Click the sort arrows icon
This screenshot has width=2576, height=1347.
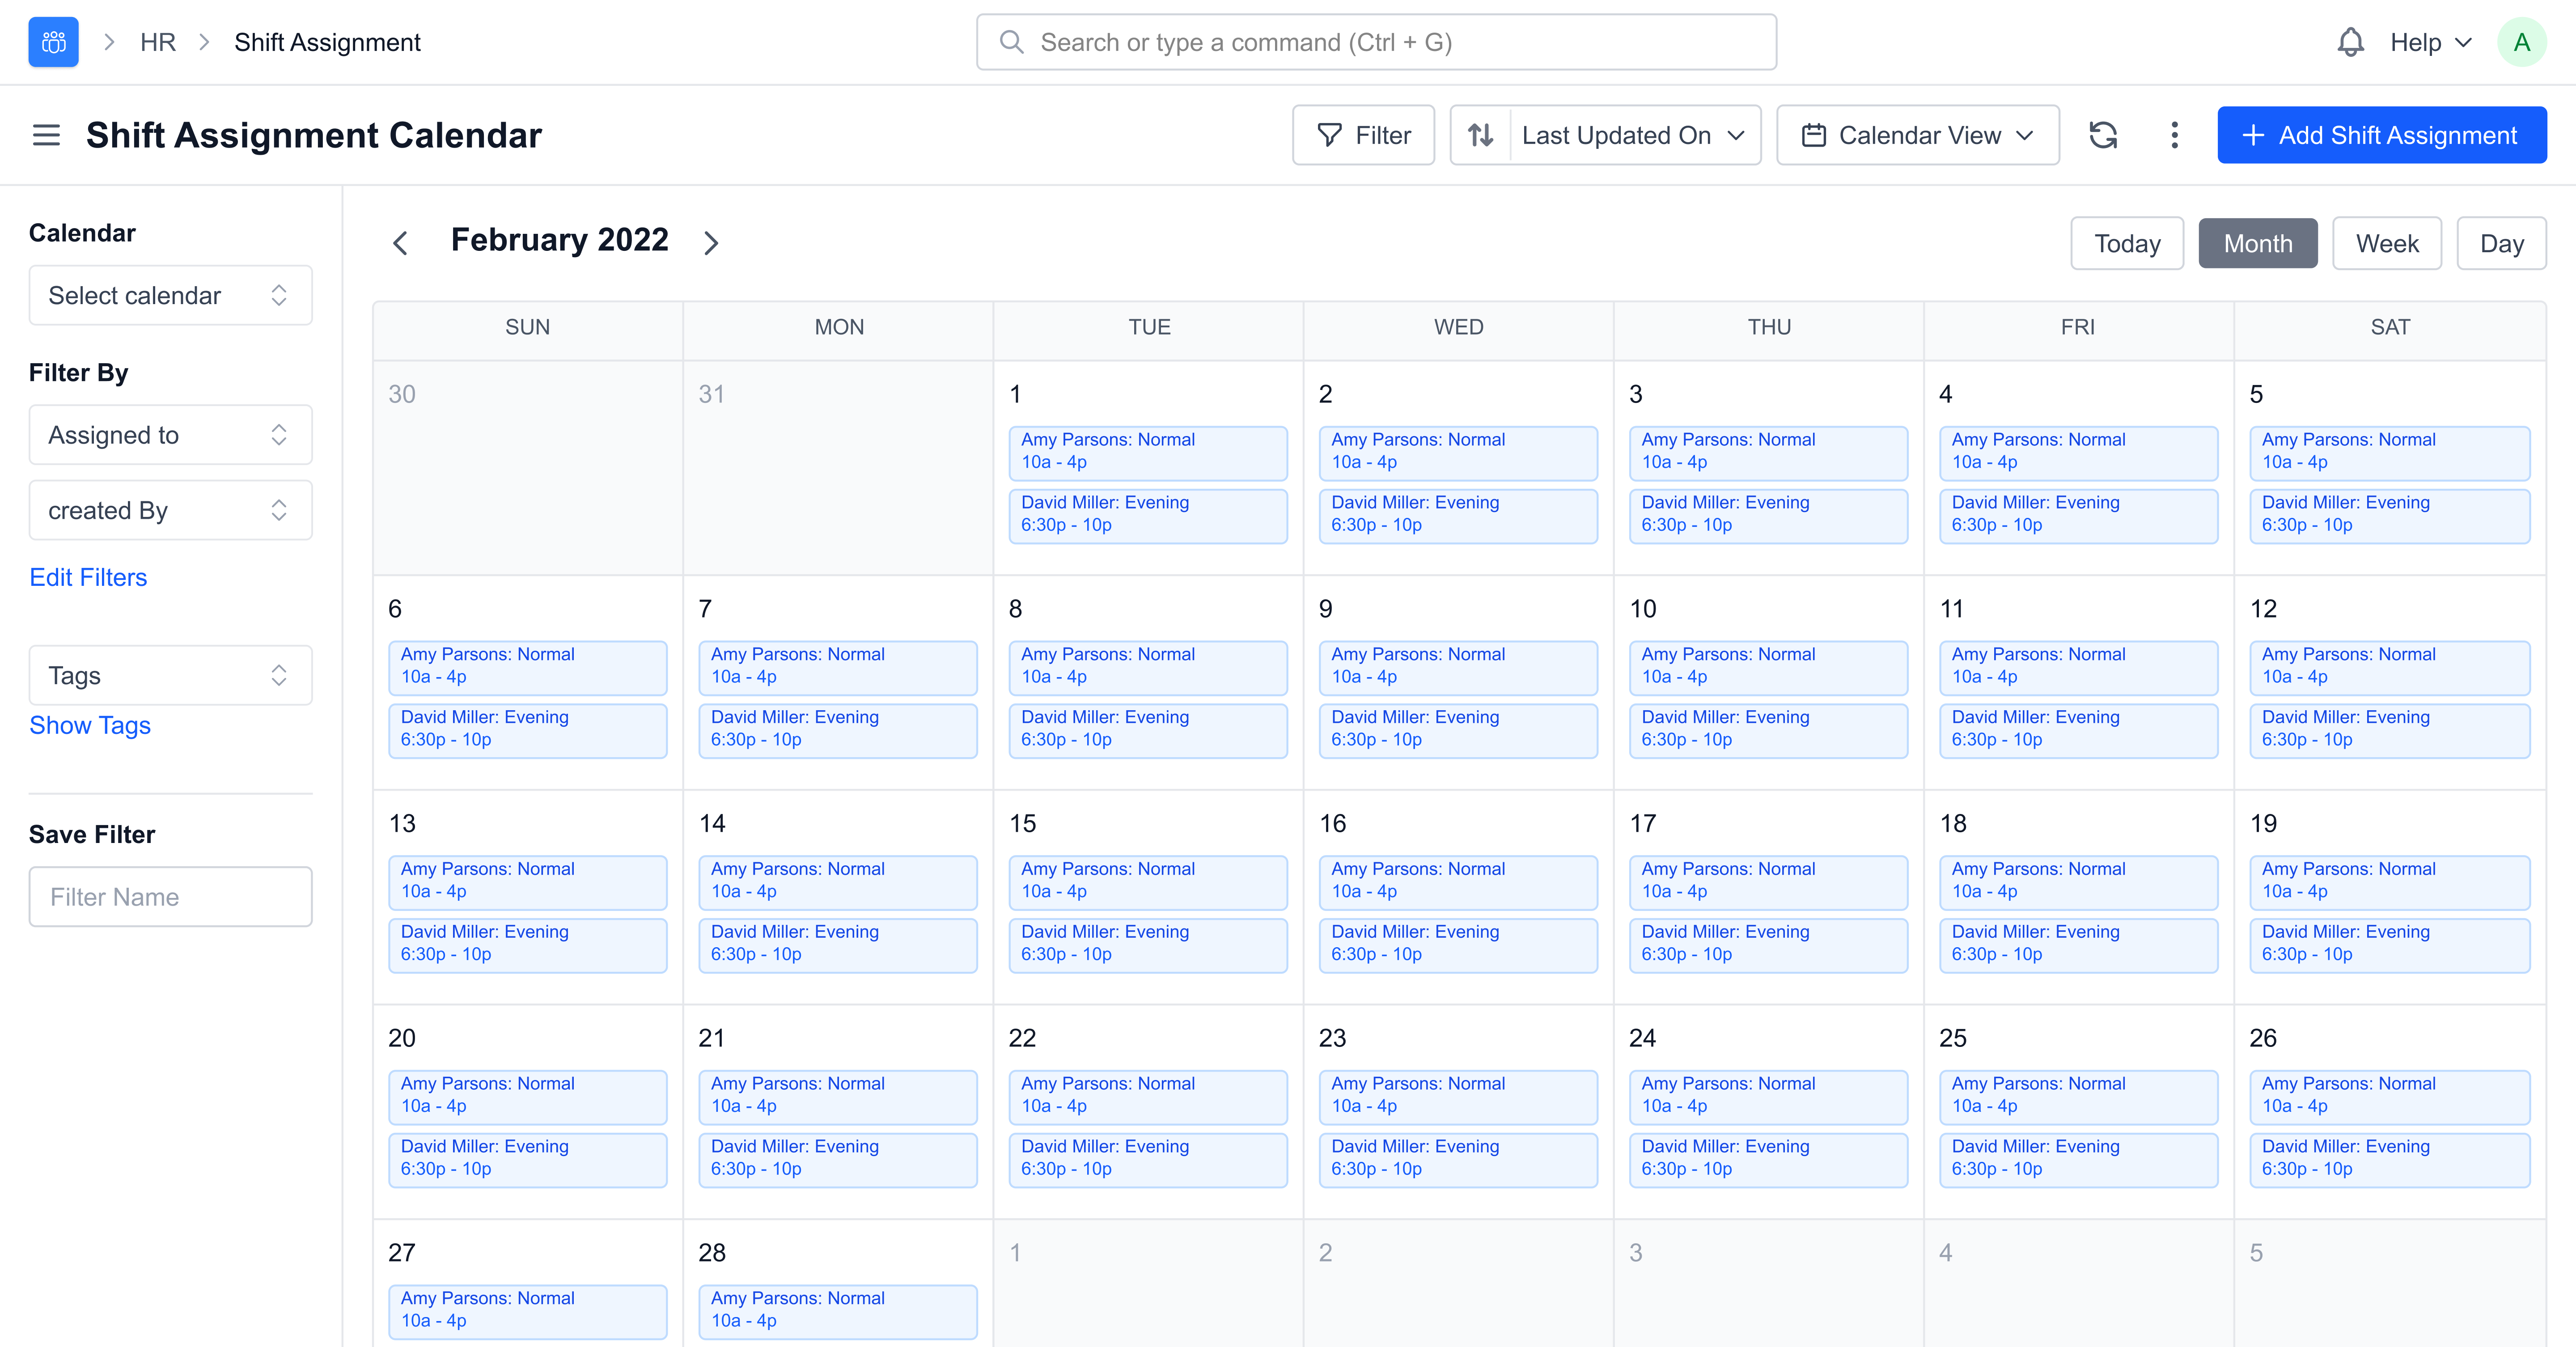pyautogui.click(x=1482, y=135)
